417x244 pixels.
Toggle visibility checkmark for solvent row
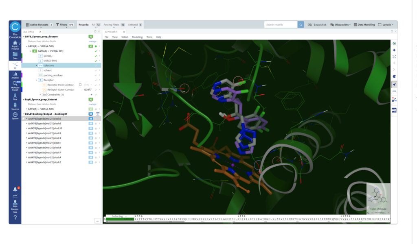[96, 70]
